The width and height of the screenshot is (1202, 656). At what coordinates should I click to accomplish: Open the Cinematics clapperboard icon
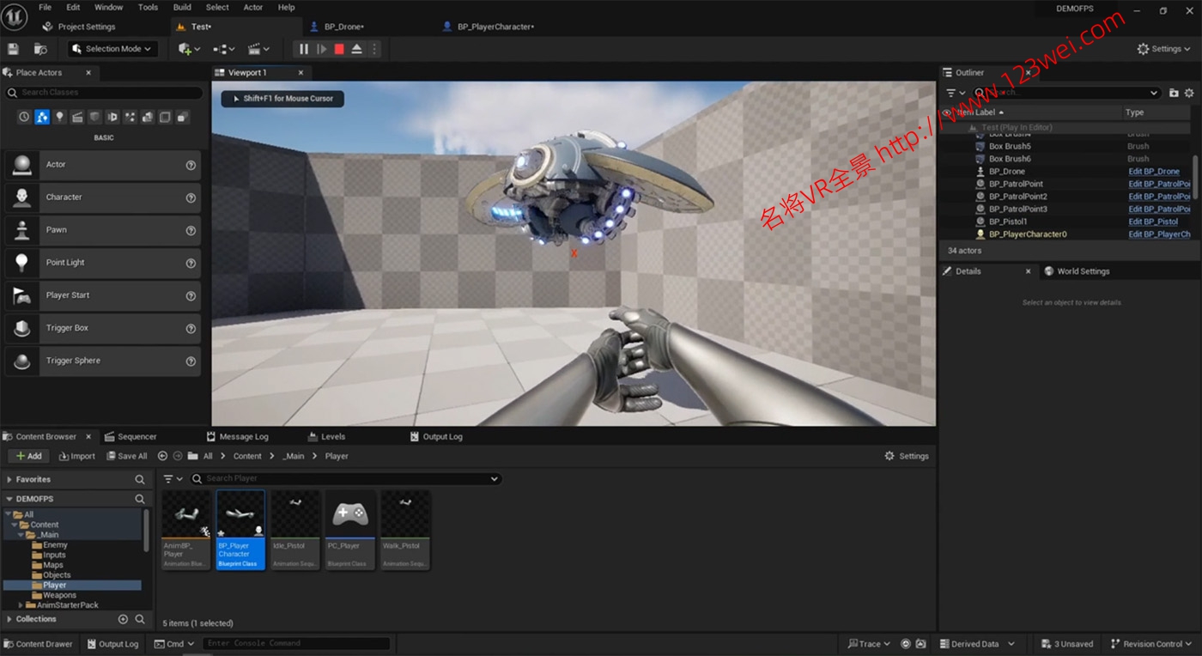(x=256, y=48)
